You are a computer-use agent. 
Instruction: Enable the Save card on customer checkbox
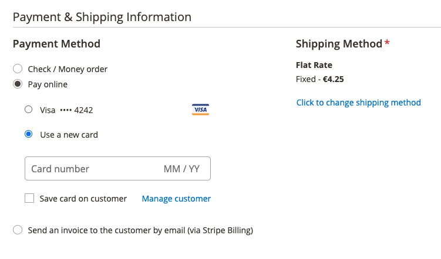(29, 198)
